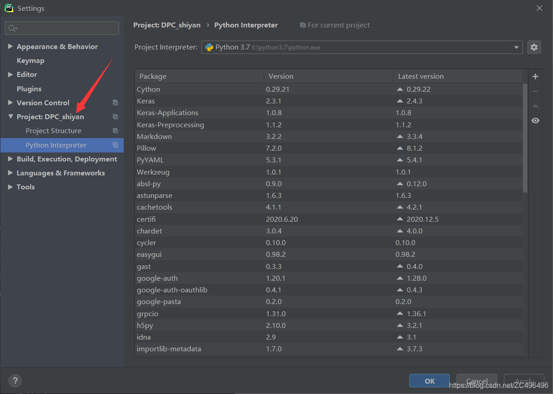
Task: Select the google-auth-oauthlib package row
Action: [x=329, y=290]
